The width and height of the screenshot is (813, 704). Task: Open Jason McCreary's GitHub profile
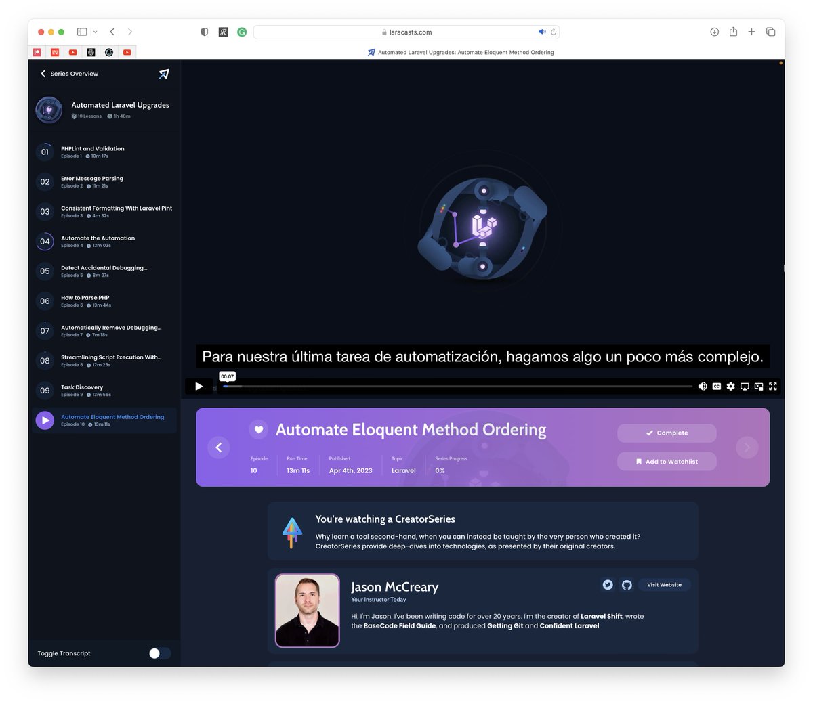pyautogui.click(x=627, y=585)
